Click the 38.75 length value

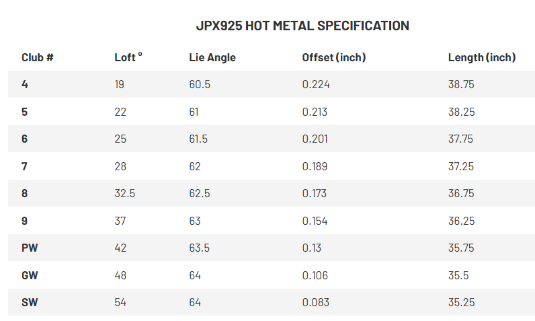(x=461, y=85)
